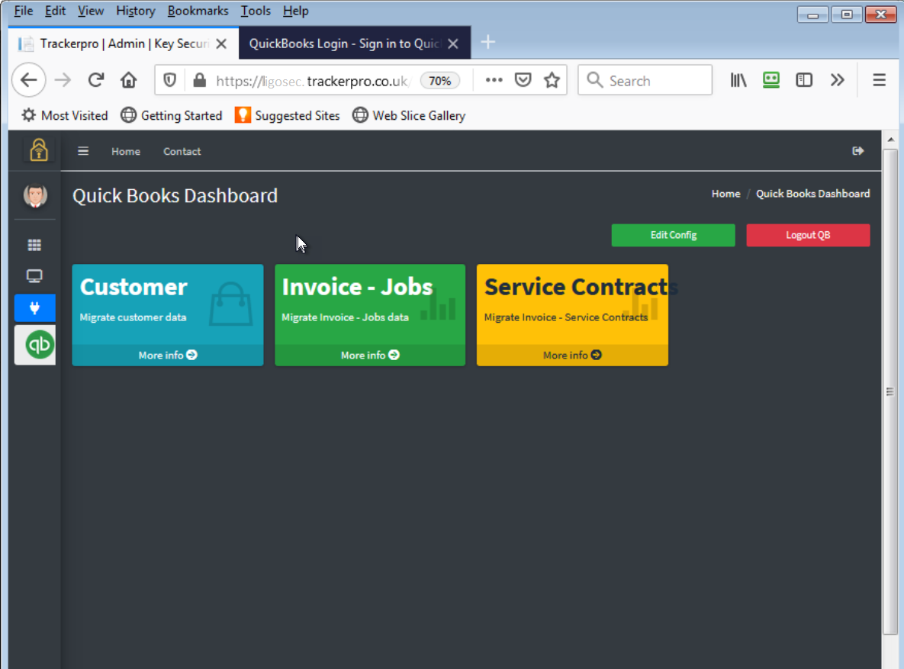Screen dimensions: 904x669
Task: Open the Help menu
Action: tap(296, 11)
